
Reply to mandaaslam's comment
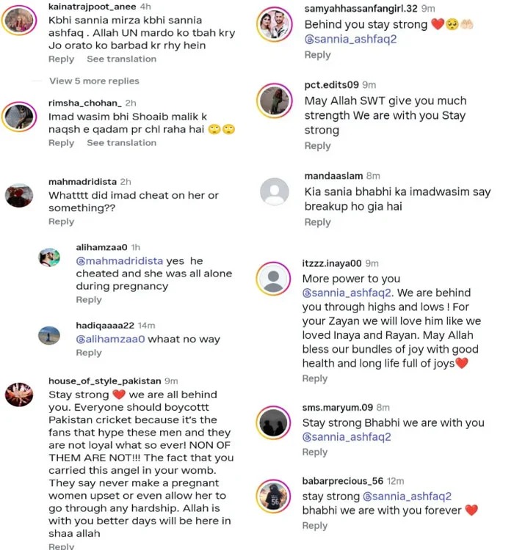pyautogui.click(x=317, y=222)
